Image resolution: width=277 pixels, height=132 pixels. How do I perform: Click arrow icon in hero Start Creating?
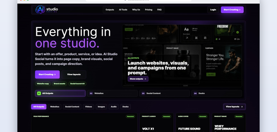point(55,75)
